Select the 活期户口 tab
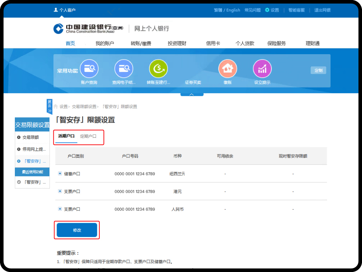362x272 pixels. (x=66, y=136)
